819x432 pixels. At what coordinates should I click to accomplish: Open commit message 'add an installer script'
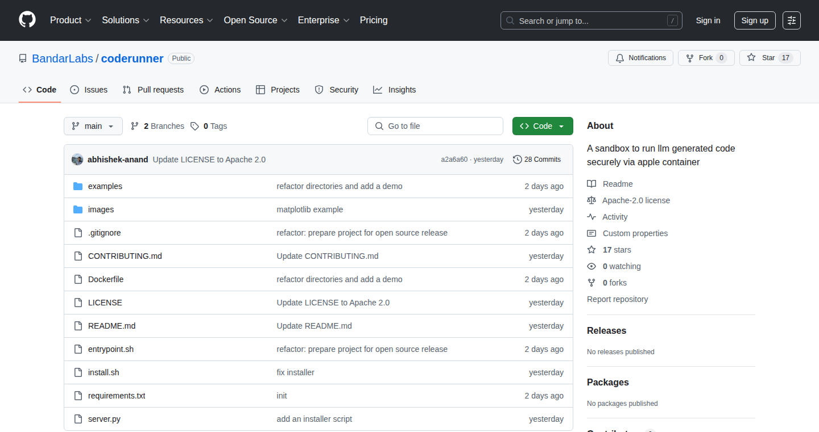pos(315,419)
